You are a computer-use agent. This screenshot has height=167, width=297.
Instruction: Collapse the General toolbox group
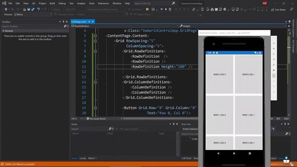(x=3, y=31)
